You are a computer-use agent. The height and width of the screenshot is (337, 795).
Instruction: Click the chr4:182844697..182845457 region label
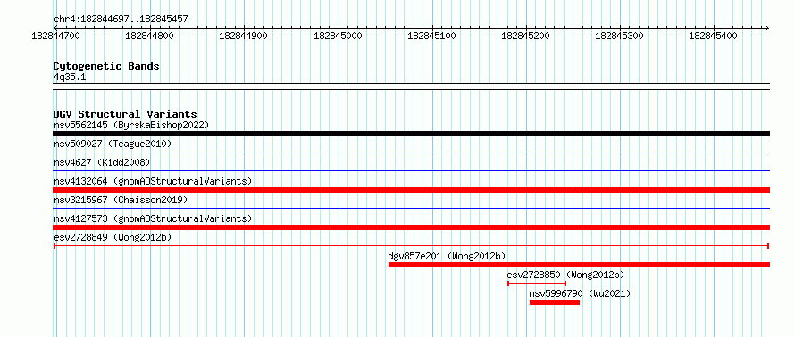[x=121, y=19]
